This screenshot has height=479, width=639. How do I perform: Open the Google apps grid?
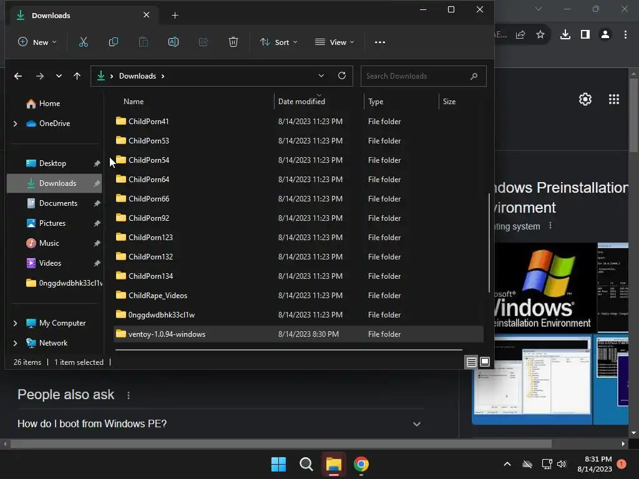(614, 99)
